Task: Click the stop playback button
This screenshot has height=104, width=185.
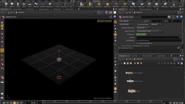Action: pos(14,103)
